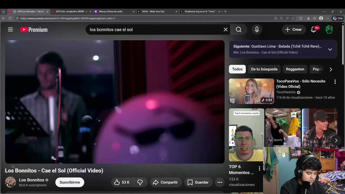Open notifications bell
The width and height of the screenshot is (345, 194).
point(314,30)
